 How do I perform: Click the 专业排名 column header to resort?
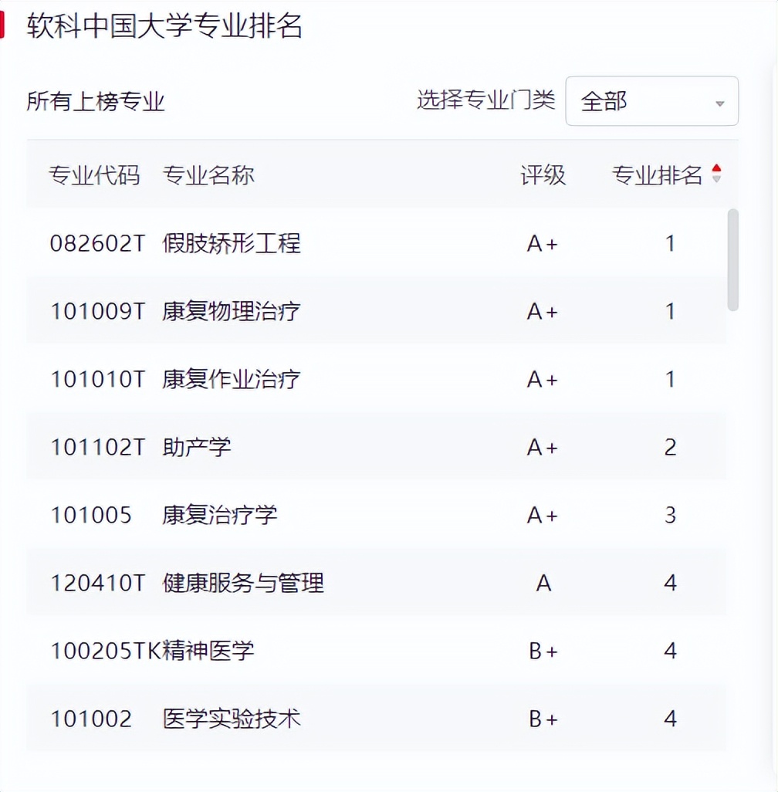659,175
